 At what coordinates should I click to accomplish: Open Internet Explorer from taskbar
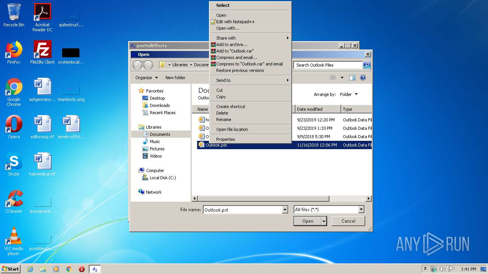pos(30,269)
